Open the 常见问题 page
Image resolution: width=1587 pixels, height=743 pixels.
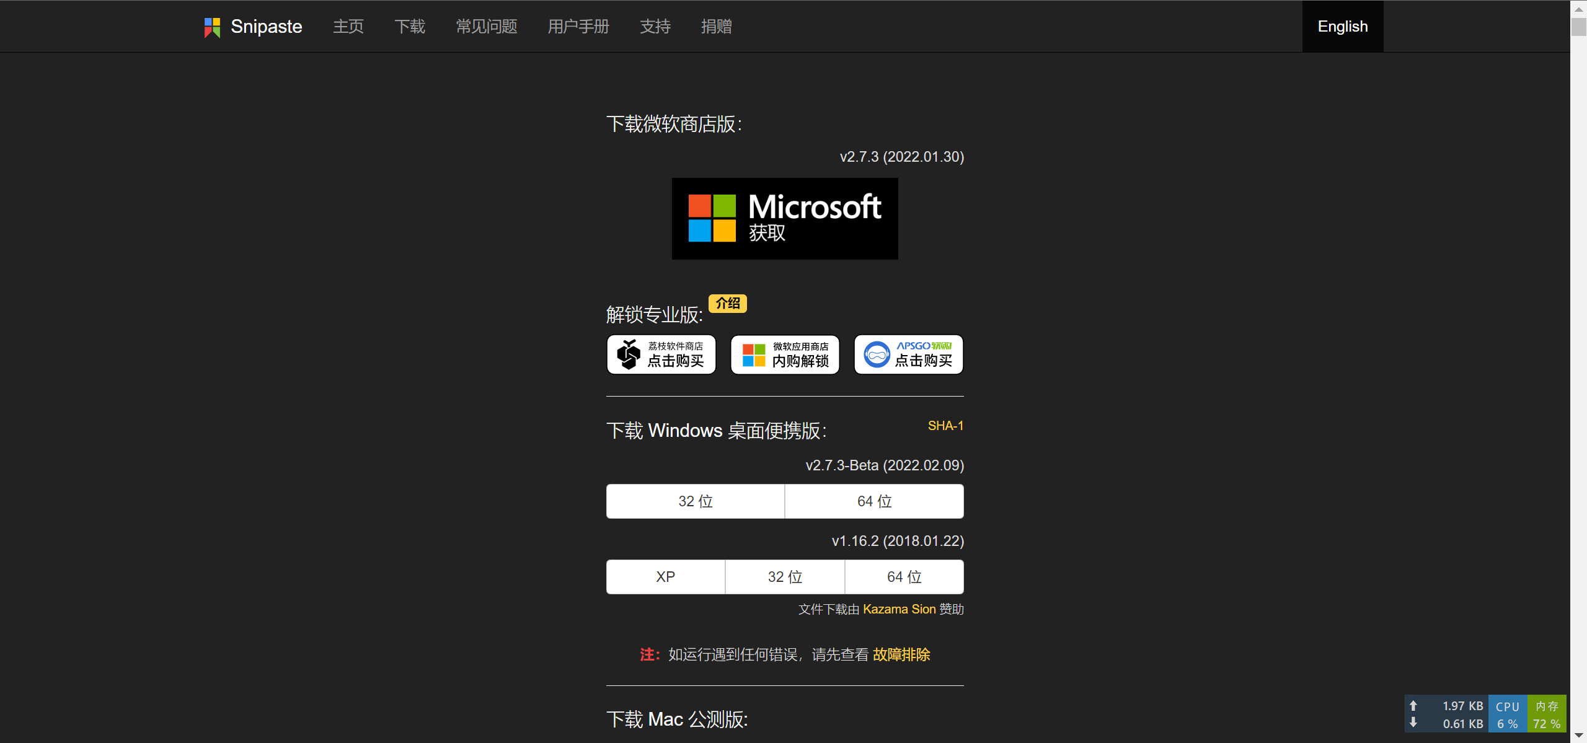(x=486, y=26)
